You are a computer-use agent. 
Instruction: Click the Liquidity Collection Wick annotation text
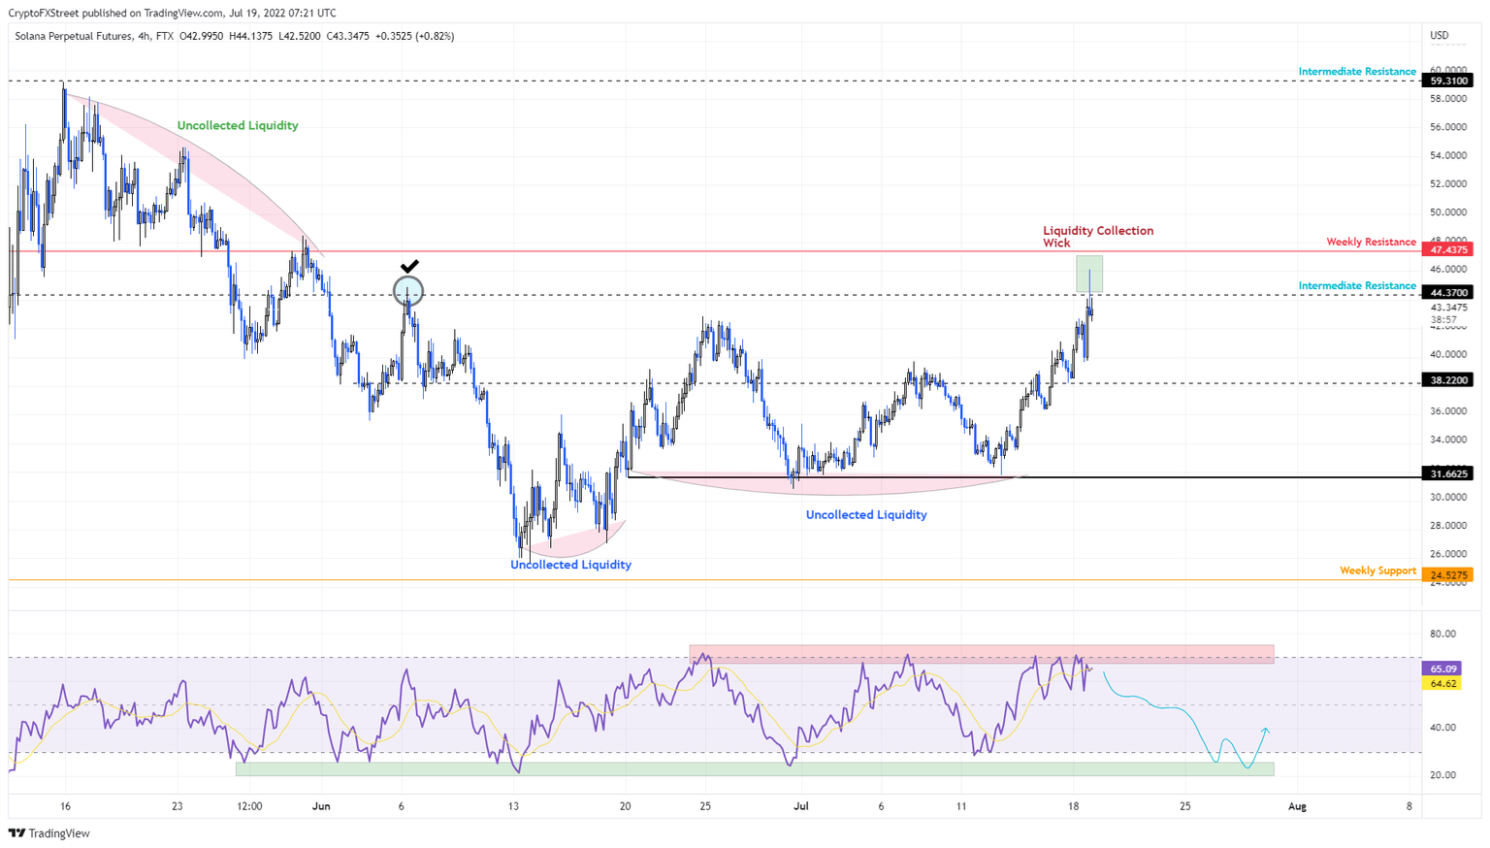[1097, 237]
